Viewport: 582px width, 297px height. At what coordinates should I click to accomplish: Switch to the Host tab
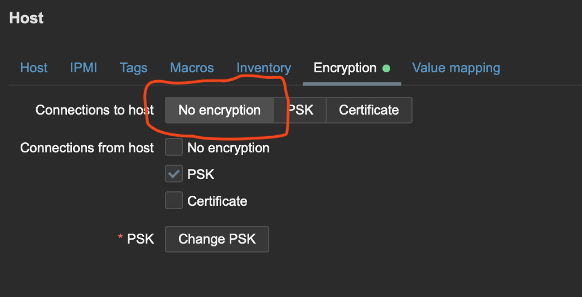tap(34, 68)
